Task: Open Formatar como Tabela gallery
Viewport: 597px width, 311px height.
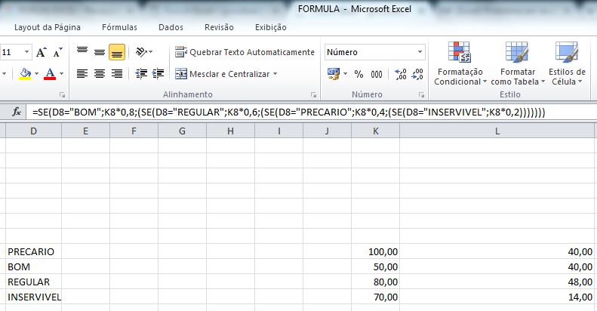Action: point(518,63)
